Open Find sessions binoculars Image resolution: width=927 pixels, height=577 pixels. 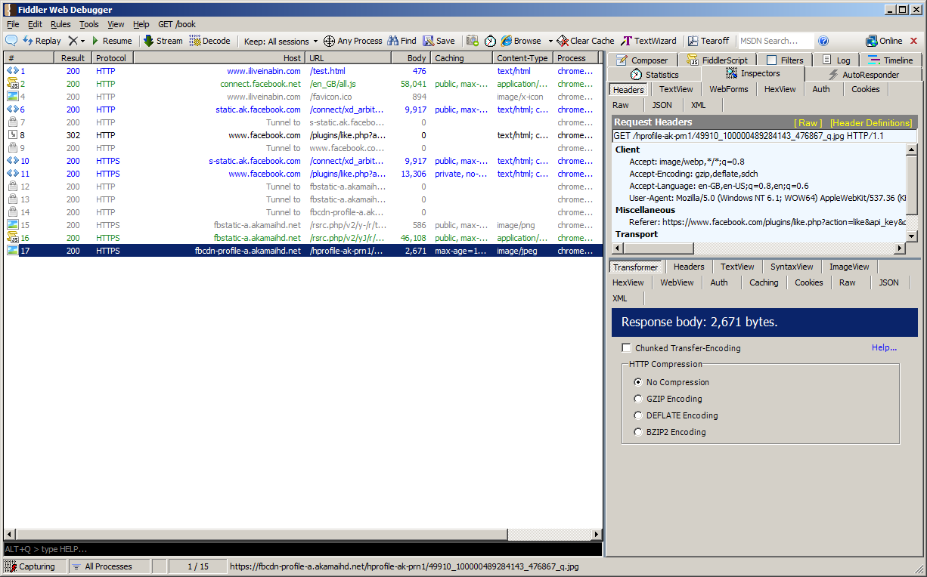coord(402,41)
